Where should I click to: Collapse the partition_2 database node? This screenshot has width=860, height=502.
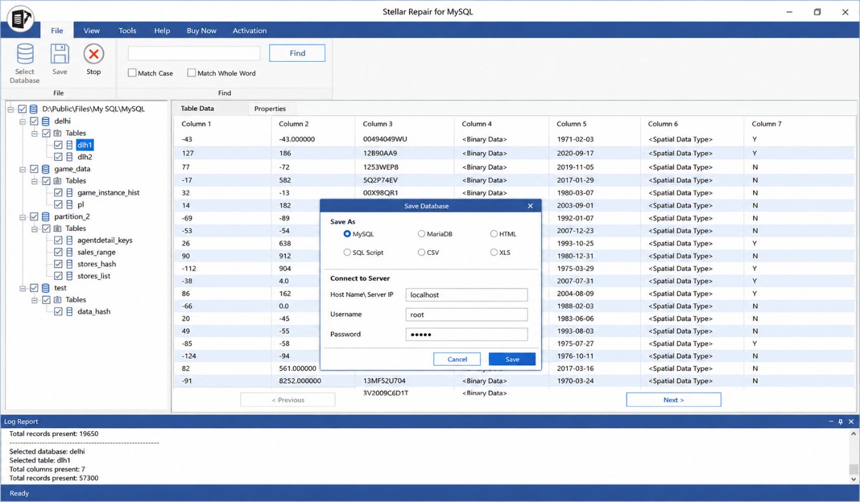pos(23,217)
